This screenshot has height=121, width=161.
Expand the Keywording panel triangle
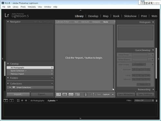[x=153, y=89]
